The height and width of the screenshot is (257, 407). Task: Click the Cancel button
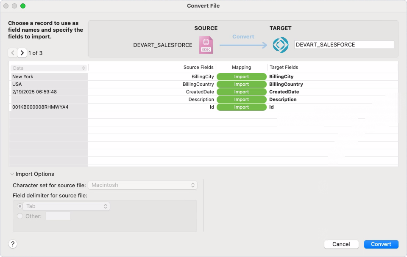[341, 244]
